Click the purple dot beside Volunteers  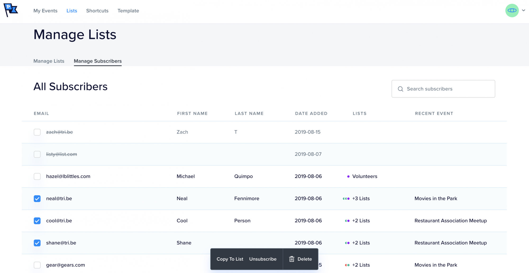348,176
